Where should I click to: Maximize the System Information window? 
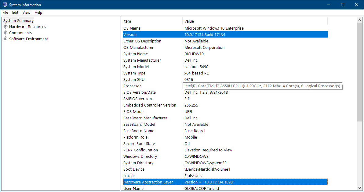(x=343, y=5)
